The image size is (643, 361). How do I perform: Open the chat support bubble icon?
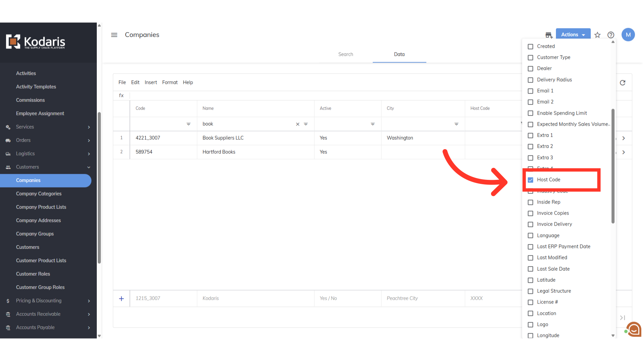click(634, 330)
